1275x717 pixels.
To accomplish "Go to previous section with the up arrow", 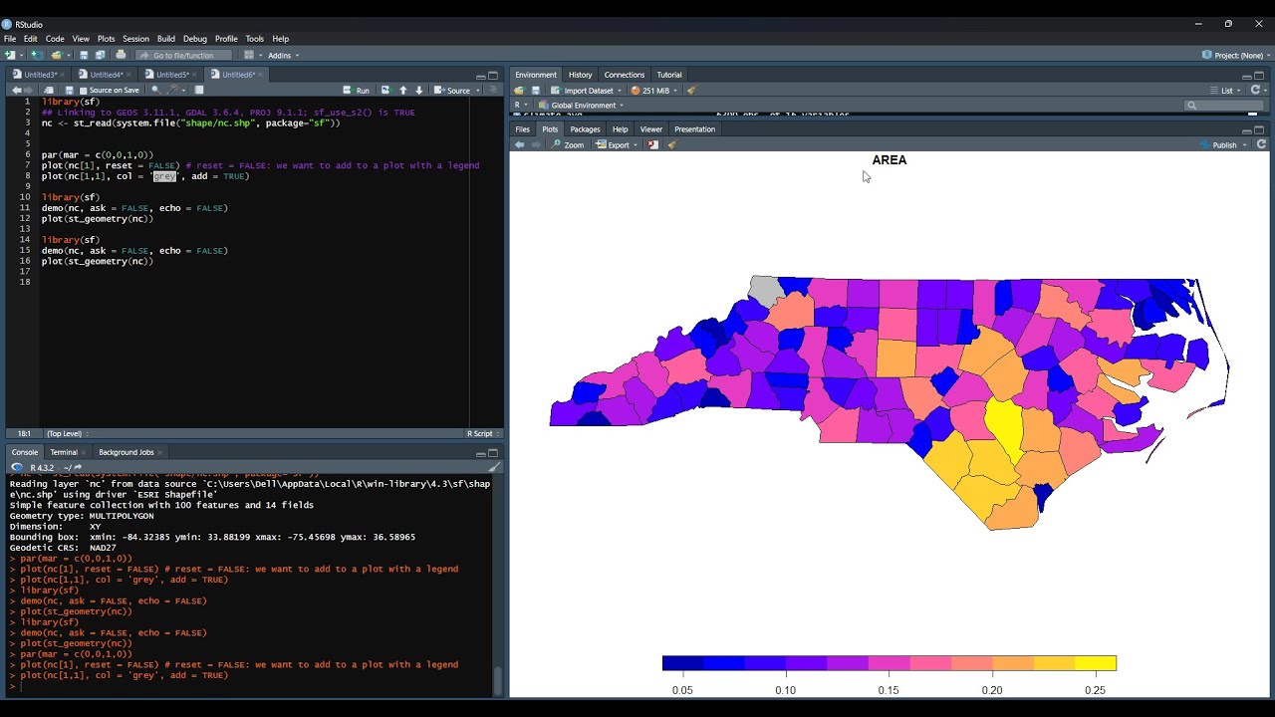I will pos(403,90).
